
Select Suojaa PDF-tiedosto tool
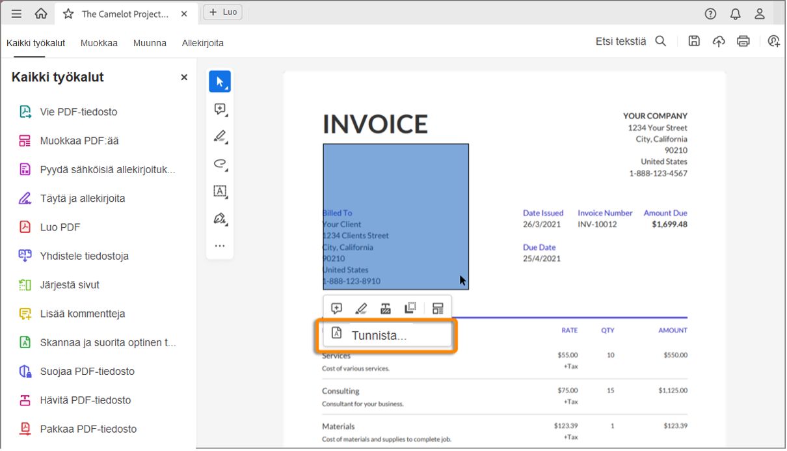[x=87, y=371]
